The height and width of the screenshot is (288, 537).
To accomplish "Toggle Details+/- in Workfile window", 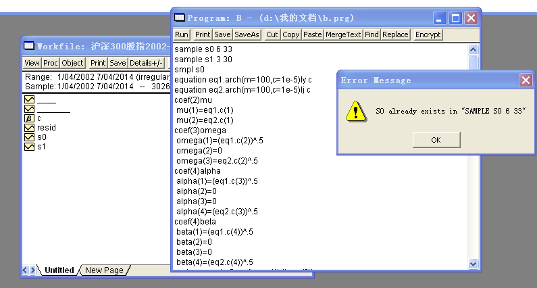I will coord(145,63).
